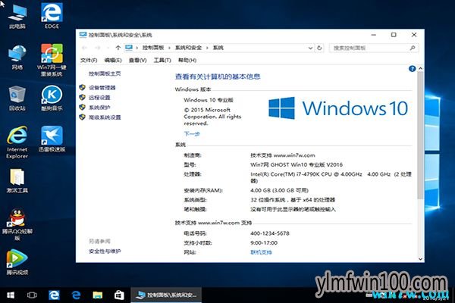The height and width of the screenshot is (303, 455).
Task: Open the blue help question icon
Action: point(412,69)
